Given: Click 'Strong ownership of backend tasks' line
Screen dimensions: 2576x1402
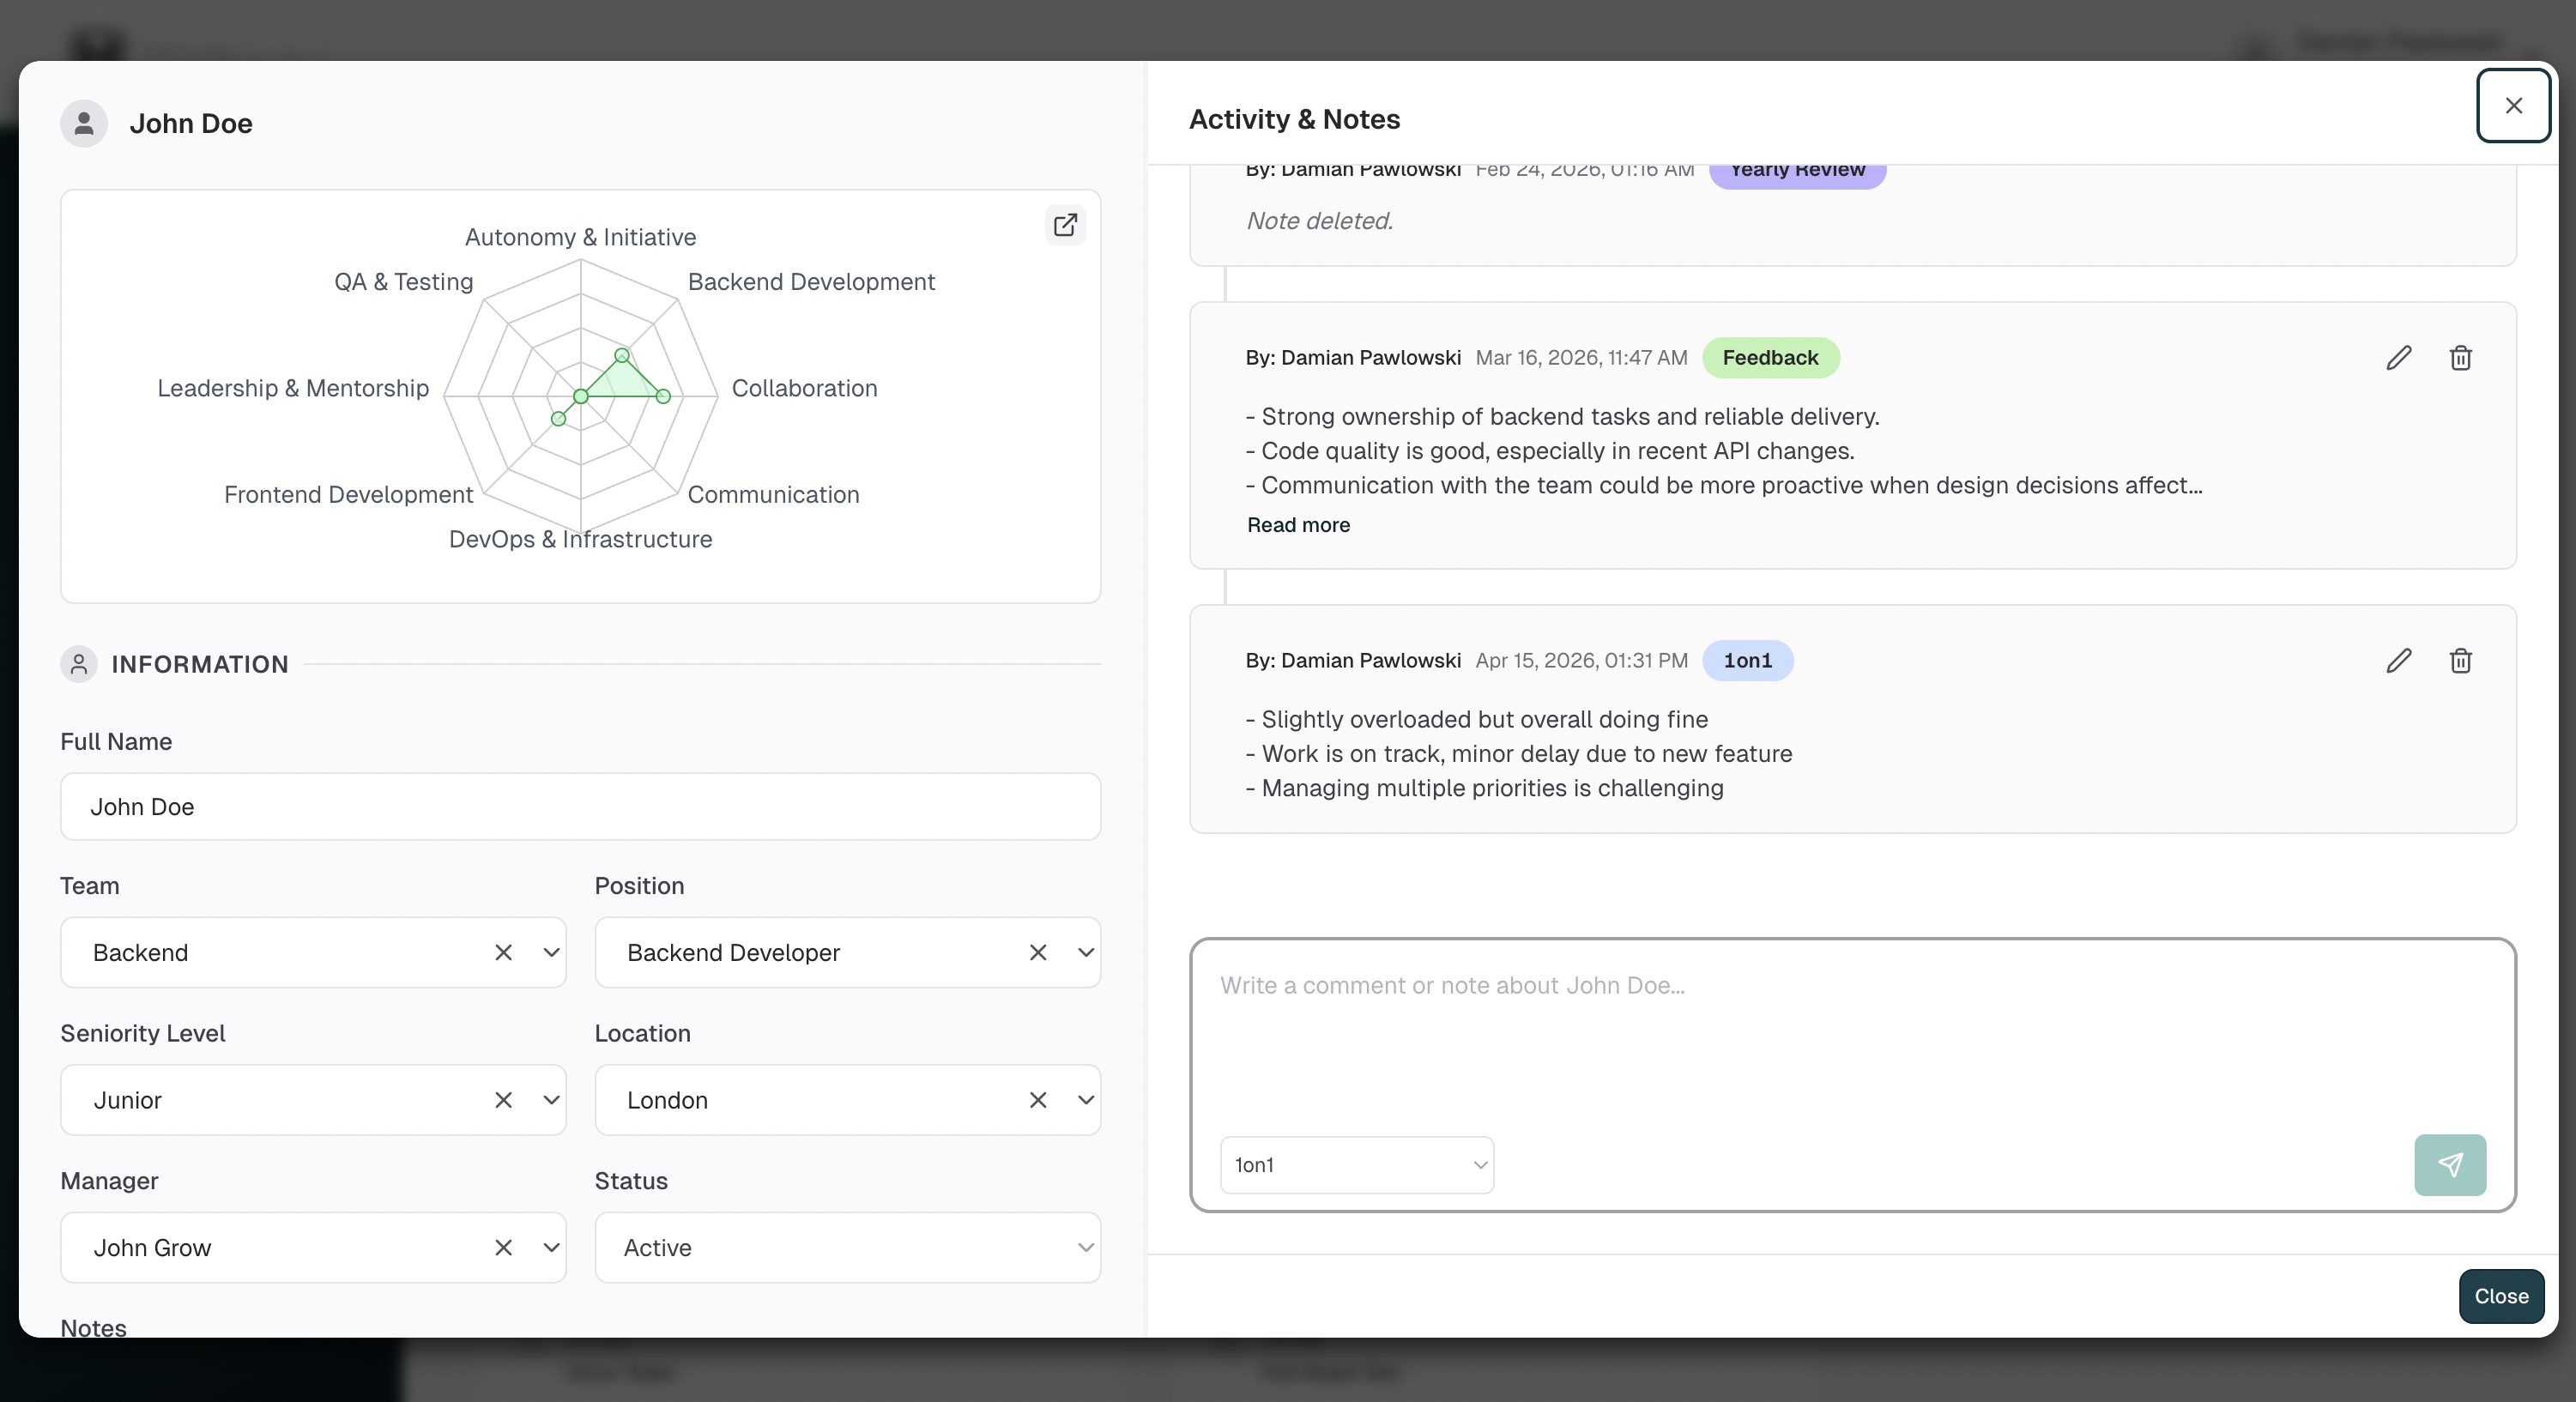Looking at the screenshot, I should (x=1562, y=416).
